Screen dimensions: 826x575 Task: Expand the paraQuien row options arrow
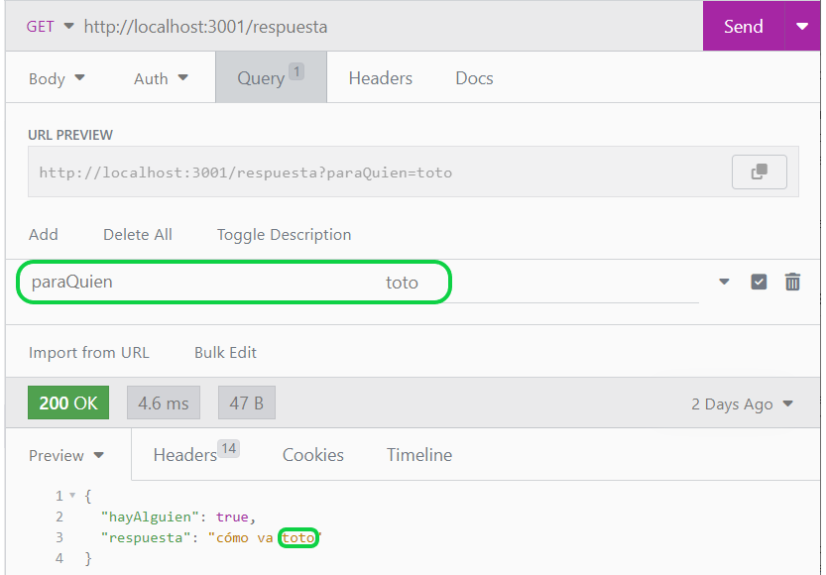coord(724,282)
